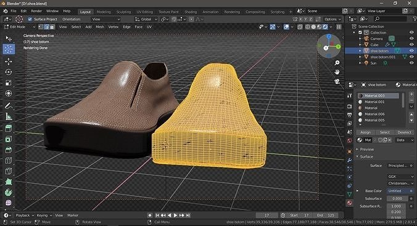Click the Blender logo menu icon
This screenshot has width=417, height=226.
[5, 11]
